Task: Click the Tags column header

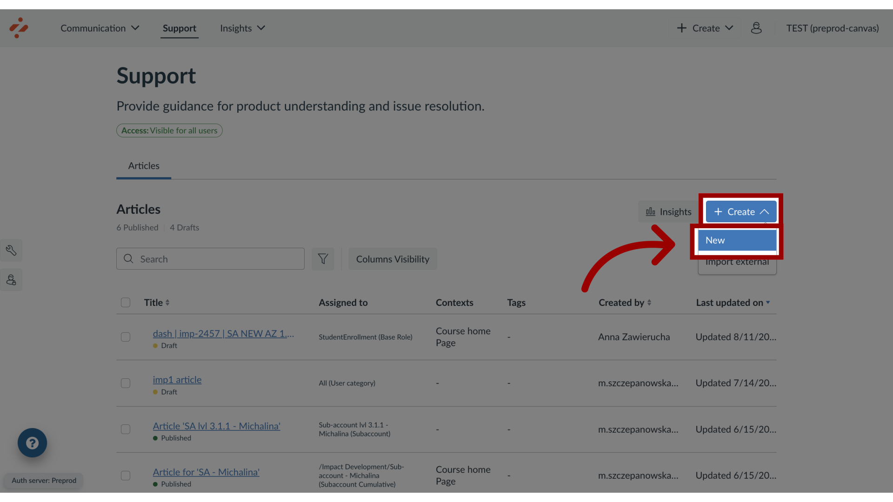Action: pos(516,303)
